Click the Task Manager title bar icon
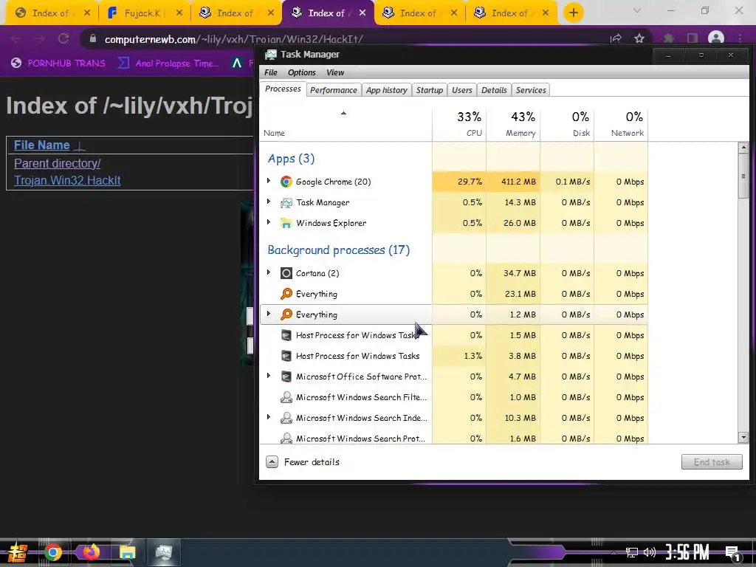 271,55
